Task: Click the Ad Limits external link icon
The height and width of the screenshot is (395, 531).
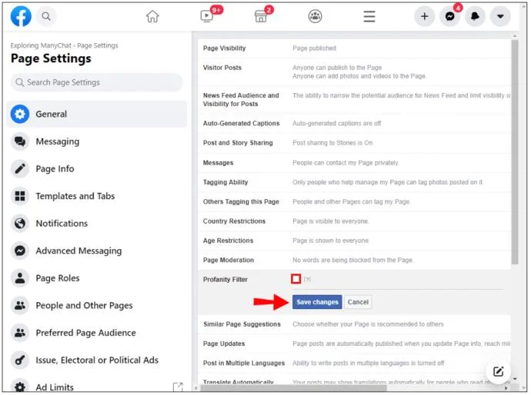Action: [178, 387]
